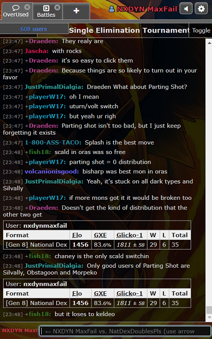Screen dimensions: 212x339
Task: Open the 608 users list
Action: click(34, 29)
